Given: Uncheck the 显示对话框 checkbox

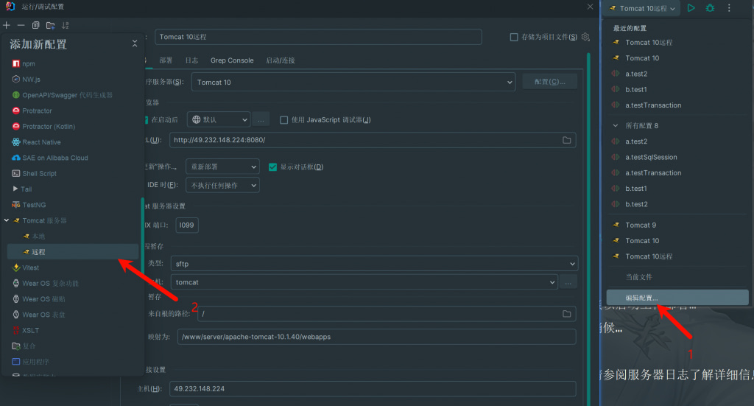Looking at the screenshot, I should tap(272, 167).
